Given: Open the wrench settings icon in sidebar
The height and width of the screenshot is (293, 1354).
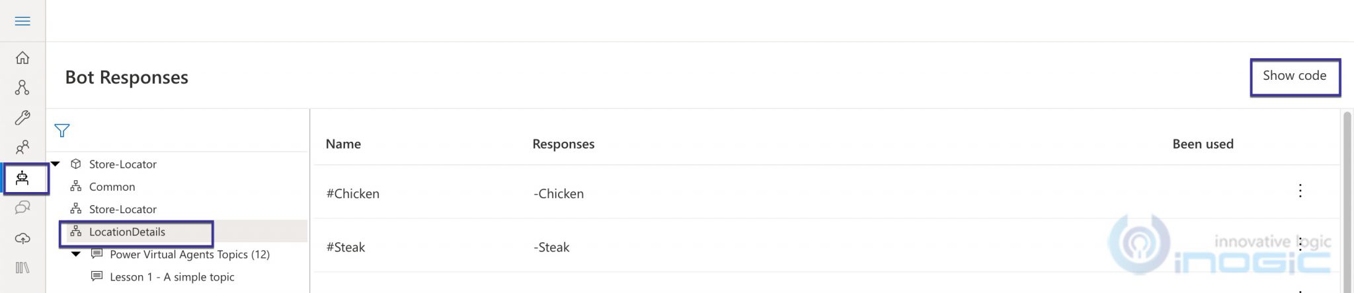Looking at the screenshot, I should [22, 117].
